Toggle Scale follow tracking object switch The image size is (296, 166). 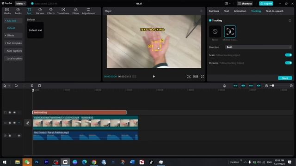click(x=288, y=55)
